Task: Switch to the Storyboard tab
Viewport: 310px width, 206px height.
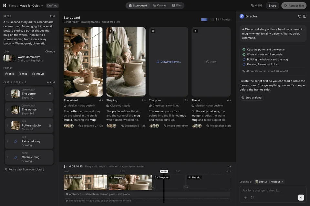Action: (x=138, y=5)
